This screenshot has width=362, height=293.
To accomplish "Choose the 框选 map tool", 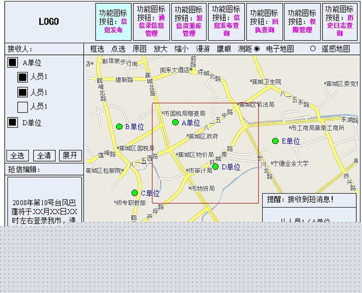I will point(97,49).
